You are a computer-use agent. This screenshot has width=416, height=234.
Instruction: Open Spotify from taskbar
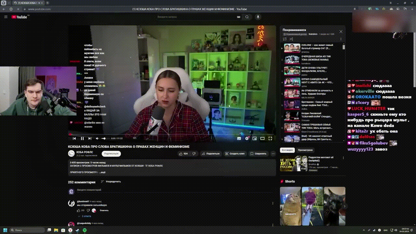click(84, 230)
